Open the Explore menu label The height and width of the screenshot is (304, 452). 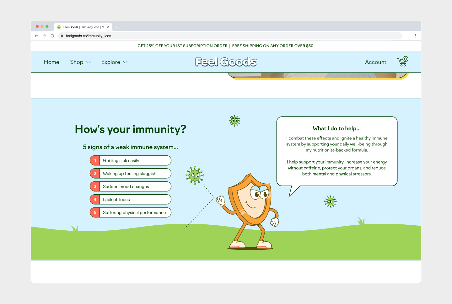pos(111,62)
